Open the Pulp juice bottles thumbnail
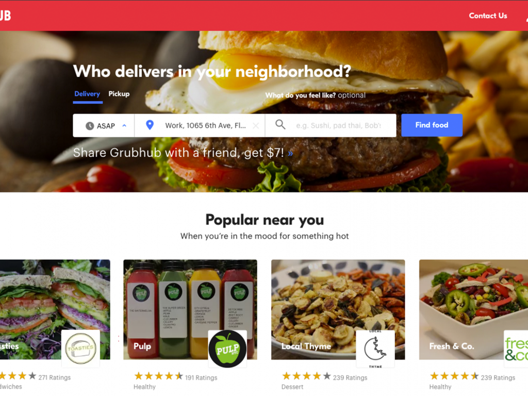This screenshot has width=528, height=396. (x=190, y=309)
